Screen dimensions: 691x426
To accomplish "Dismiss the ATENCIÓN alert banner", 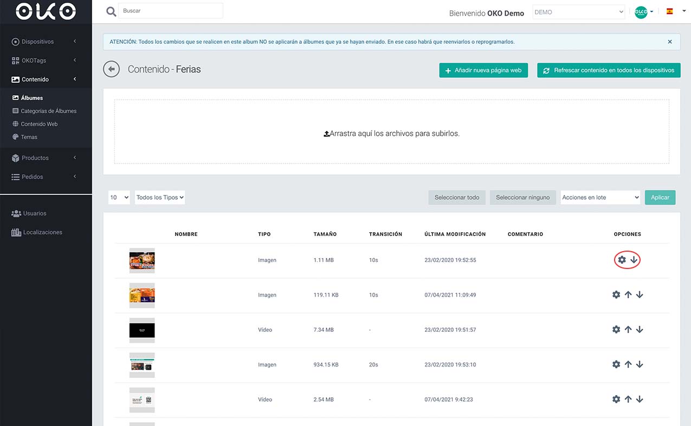I will [x=670, y=42].
